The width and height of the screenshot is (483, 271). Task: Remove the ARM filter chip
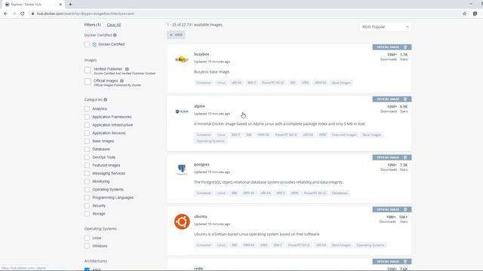[x=171, y=35]
